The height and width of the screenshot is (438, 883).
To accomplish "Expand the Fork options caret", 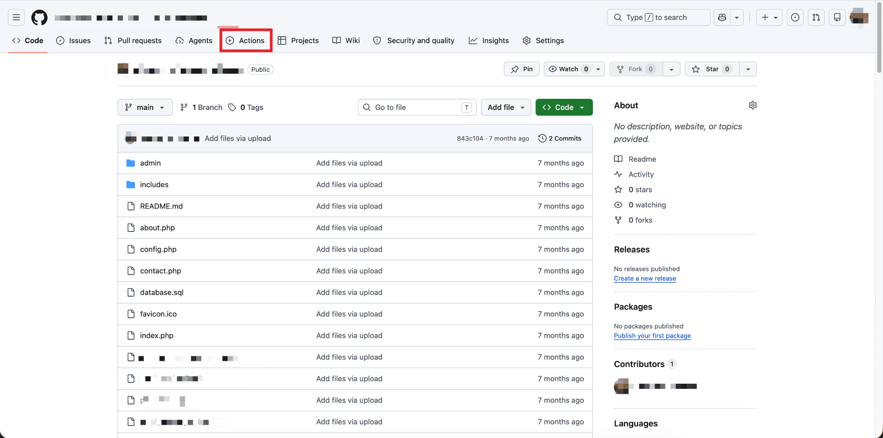I will pos(671,69).
